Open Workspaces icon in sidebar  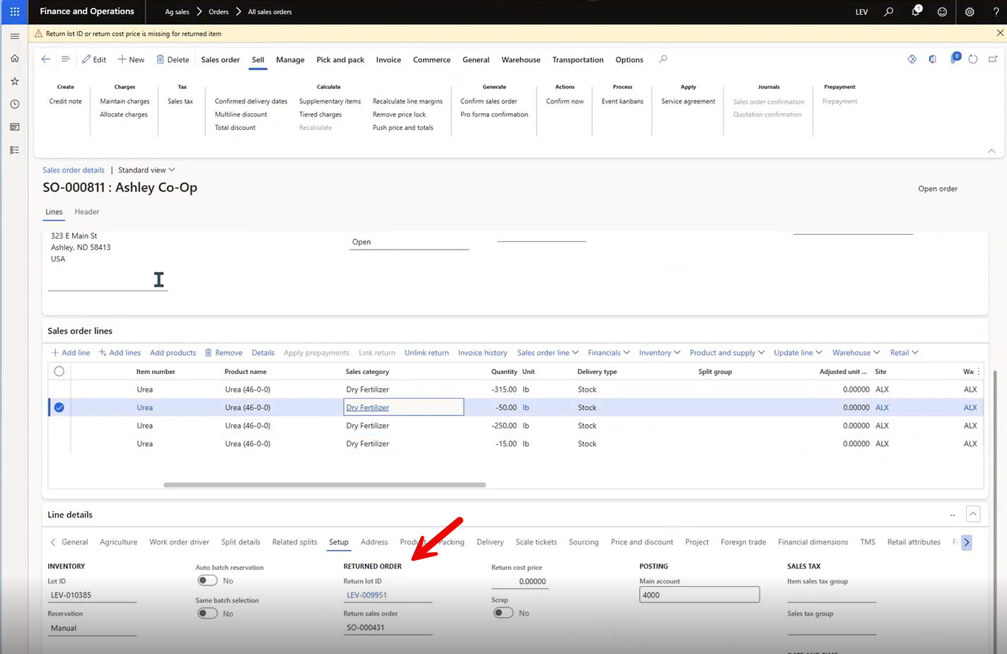(14, 127)
